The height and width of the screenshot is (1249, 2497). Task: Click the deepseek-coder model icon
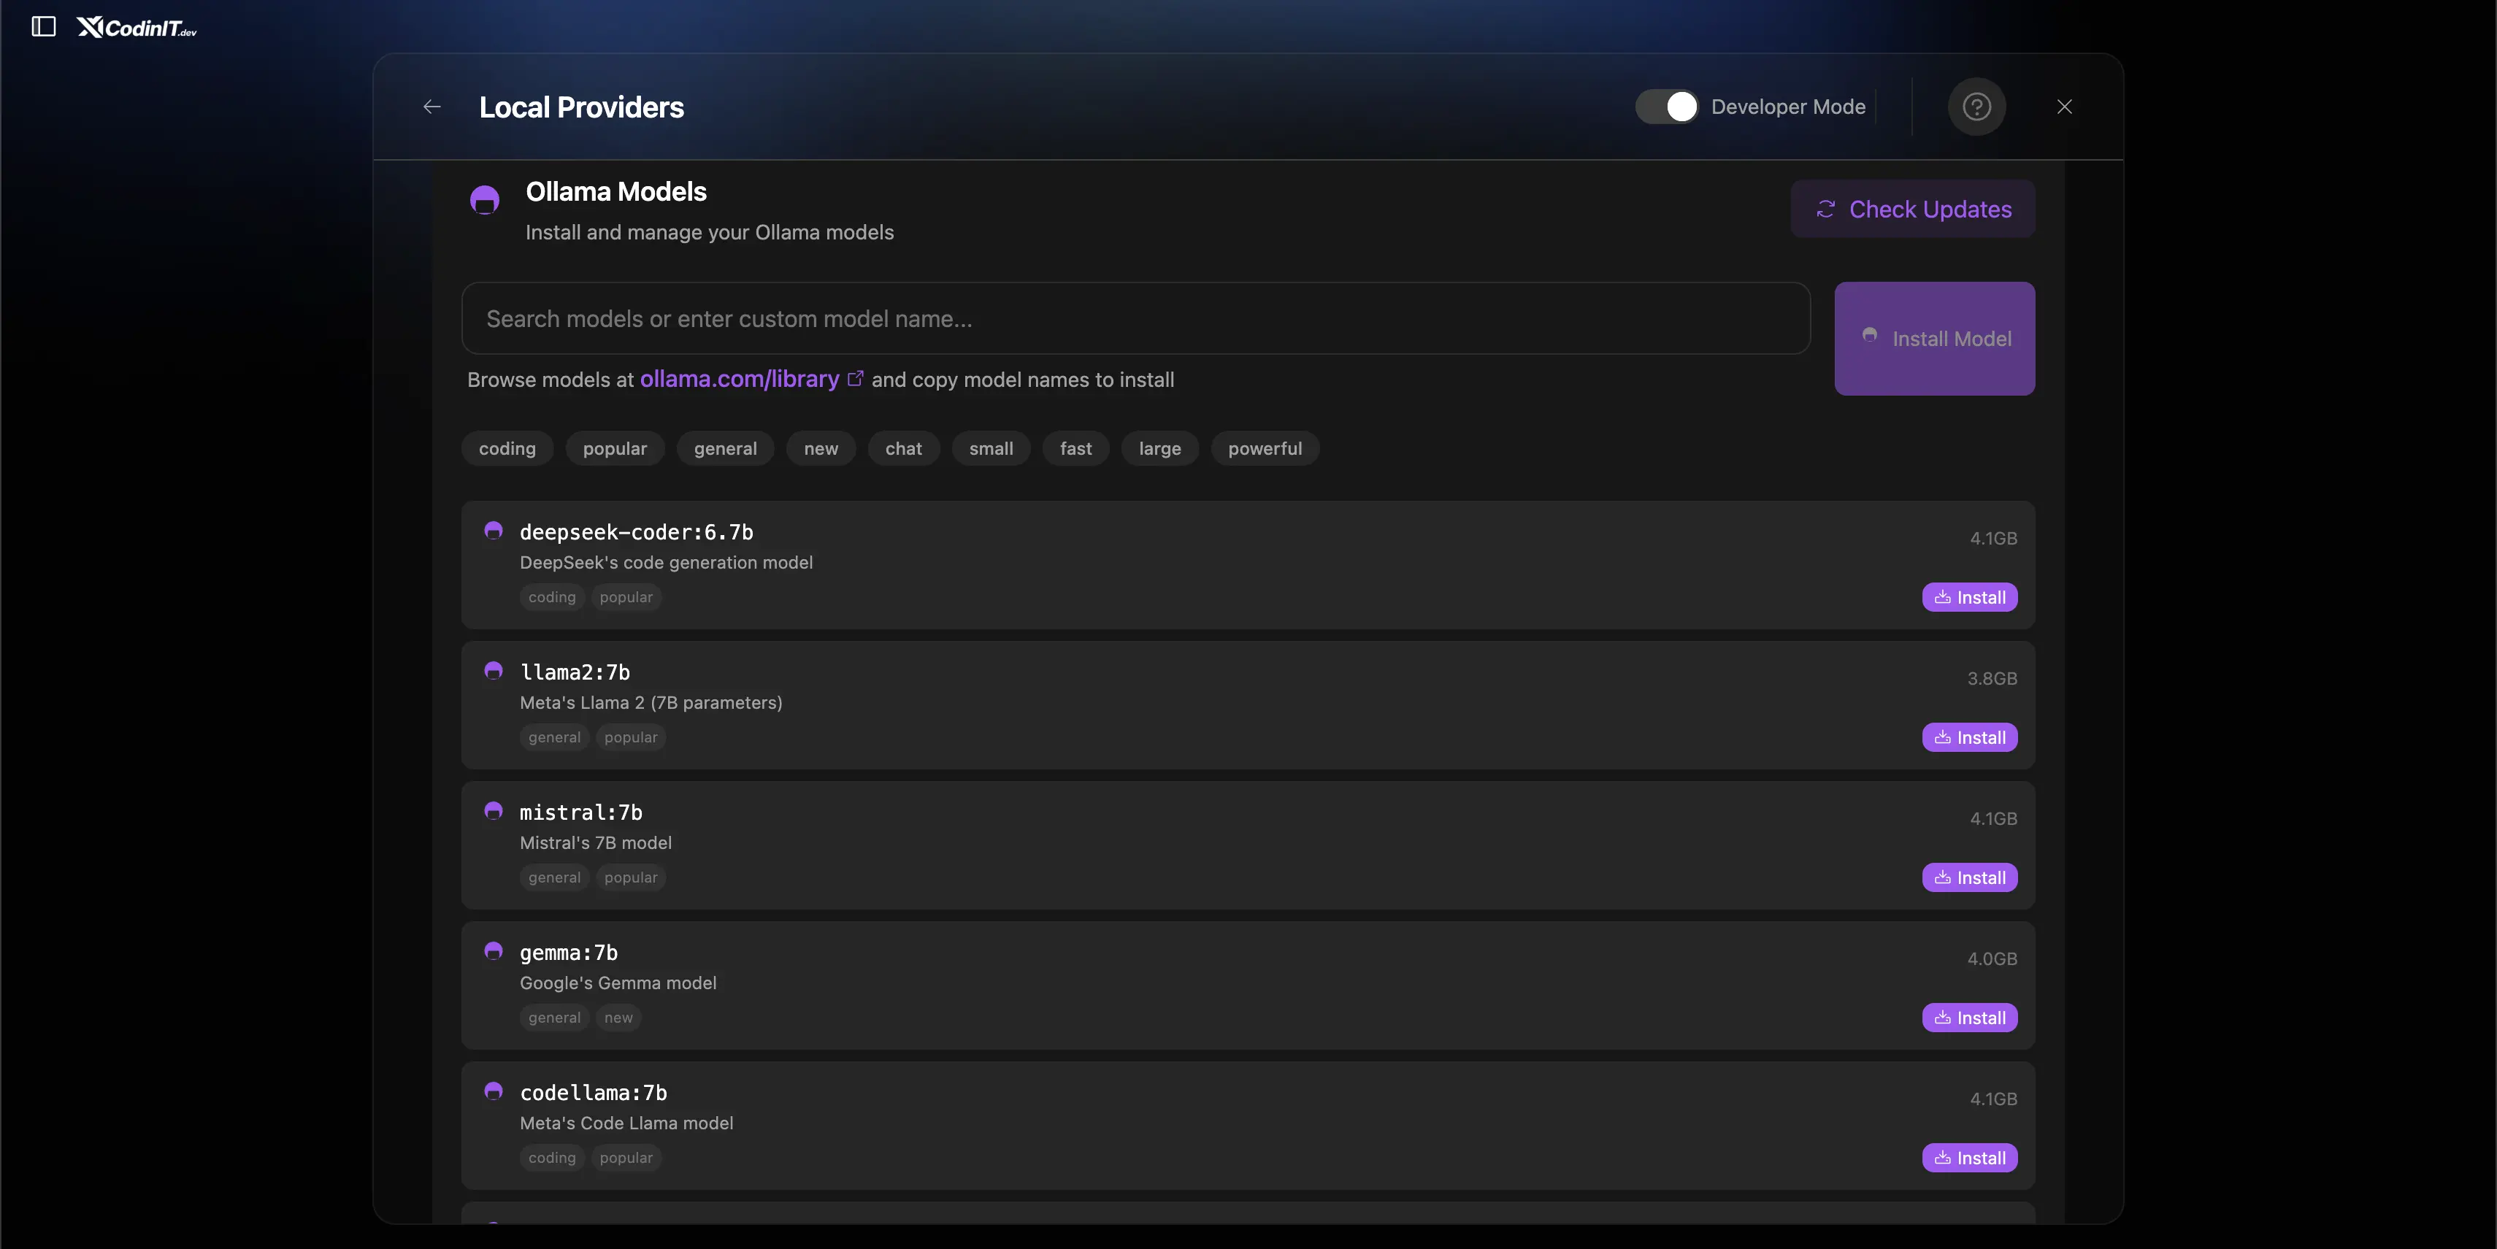click(494, 531)
